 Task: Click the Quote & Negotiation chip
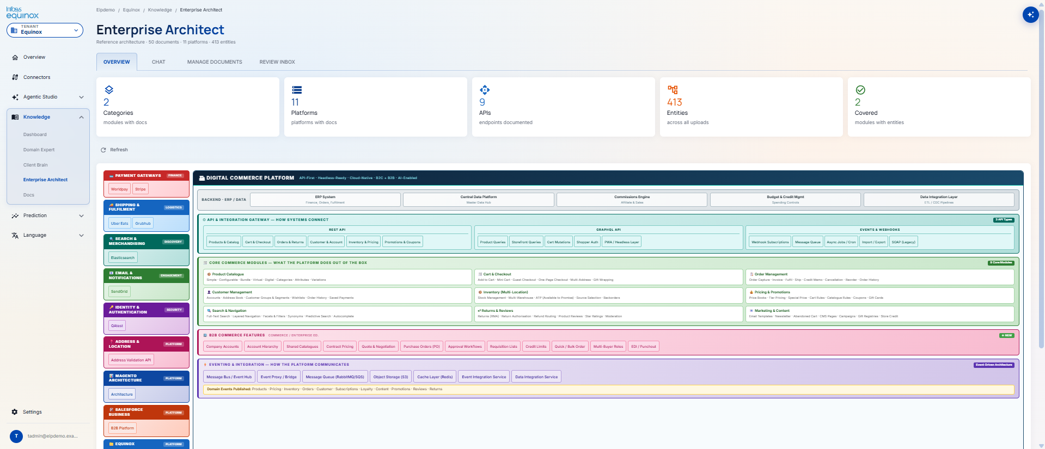pos(378,346)
